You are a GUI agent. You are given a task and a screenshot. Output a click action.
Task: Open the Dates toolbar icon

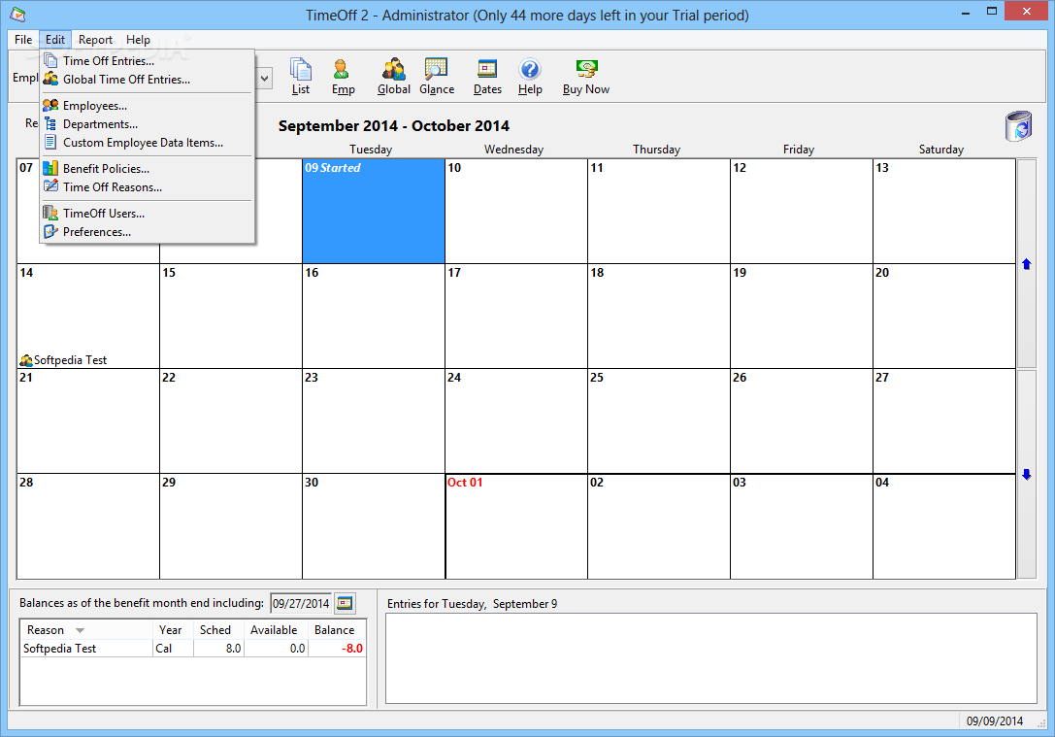[x=487, y=76]
